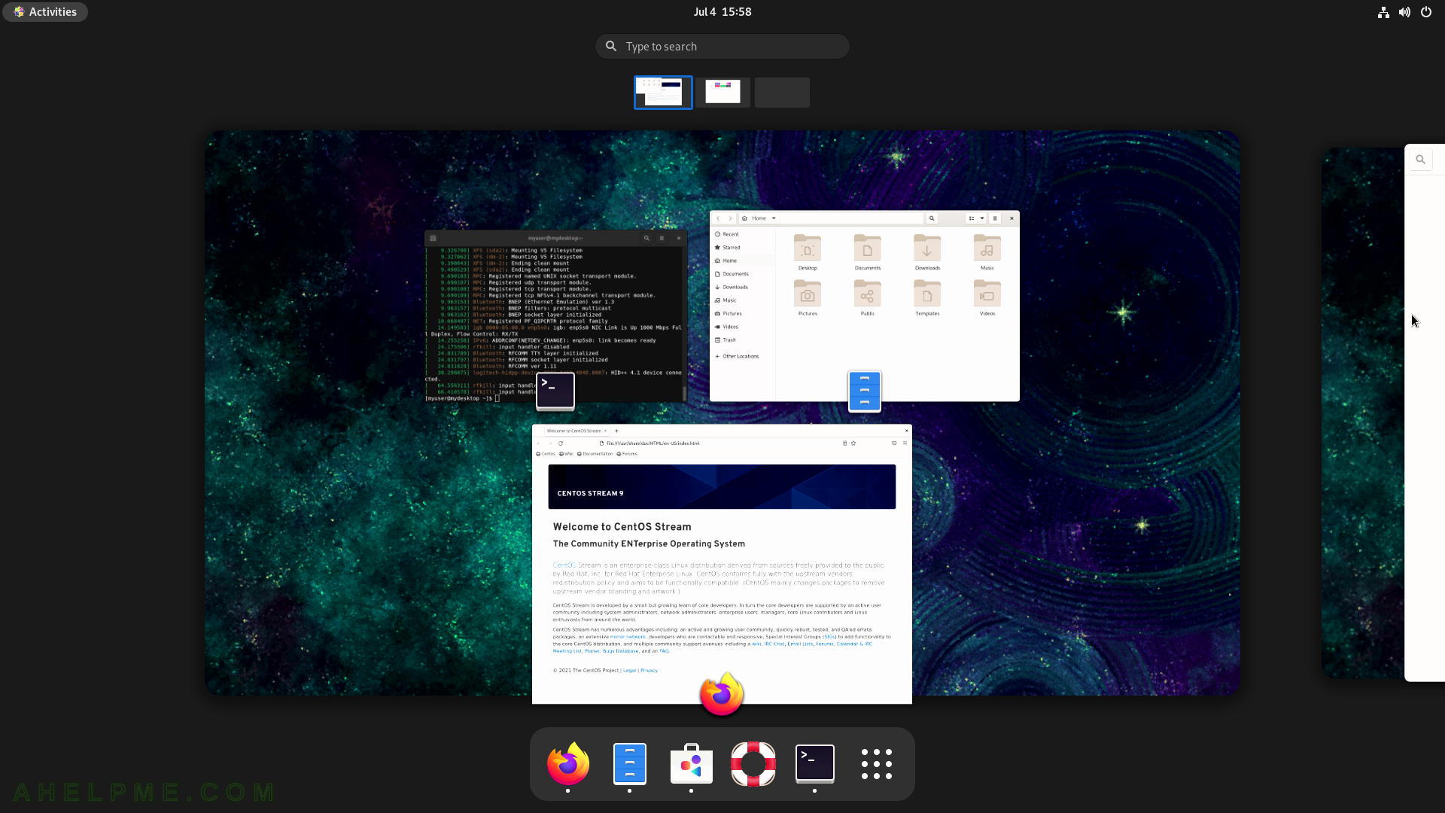This screenshot has width=1445, height=813.
Task: Open Desktop folder in Files window
Action: tap(808, 252)
